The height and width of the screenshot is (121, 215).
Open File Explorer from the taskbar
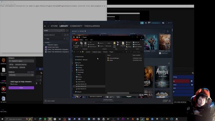[50, 119]
